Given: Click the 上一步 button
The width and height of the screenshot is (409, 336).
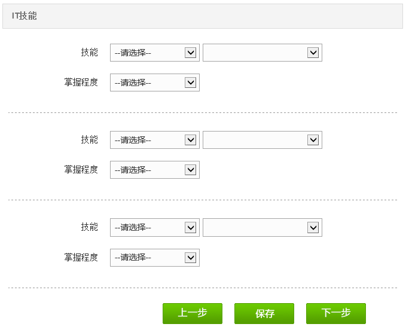Looking at the screenshot, I should point(193,313).
